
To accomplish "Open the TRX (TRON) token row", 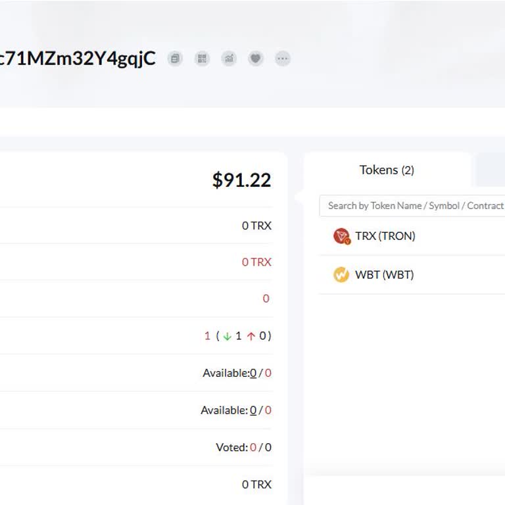I will point(412,236).
